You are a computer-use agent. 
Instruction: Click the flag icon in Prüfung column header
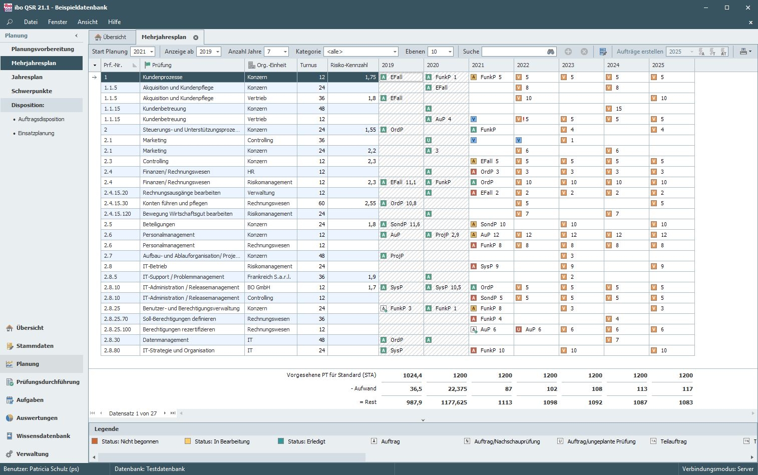(x=147, y=65)
